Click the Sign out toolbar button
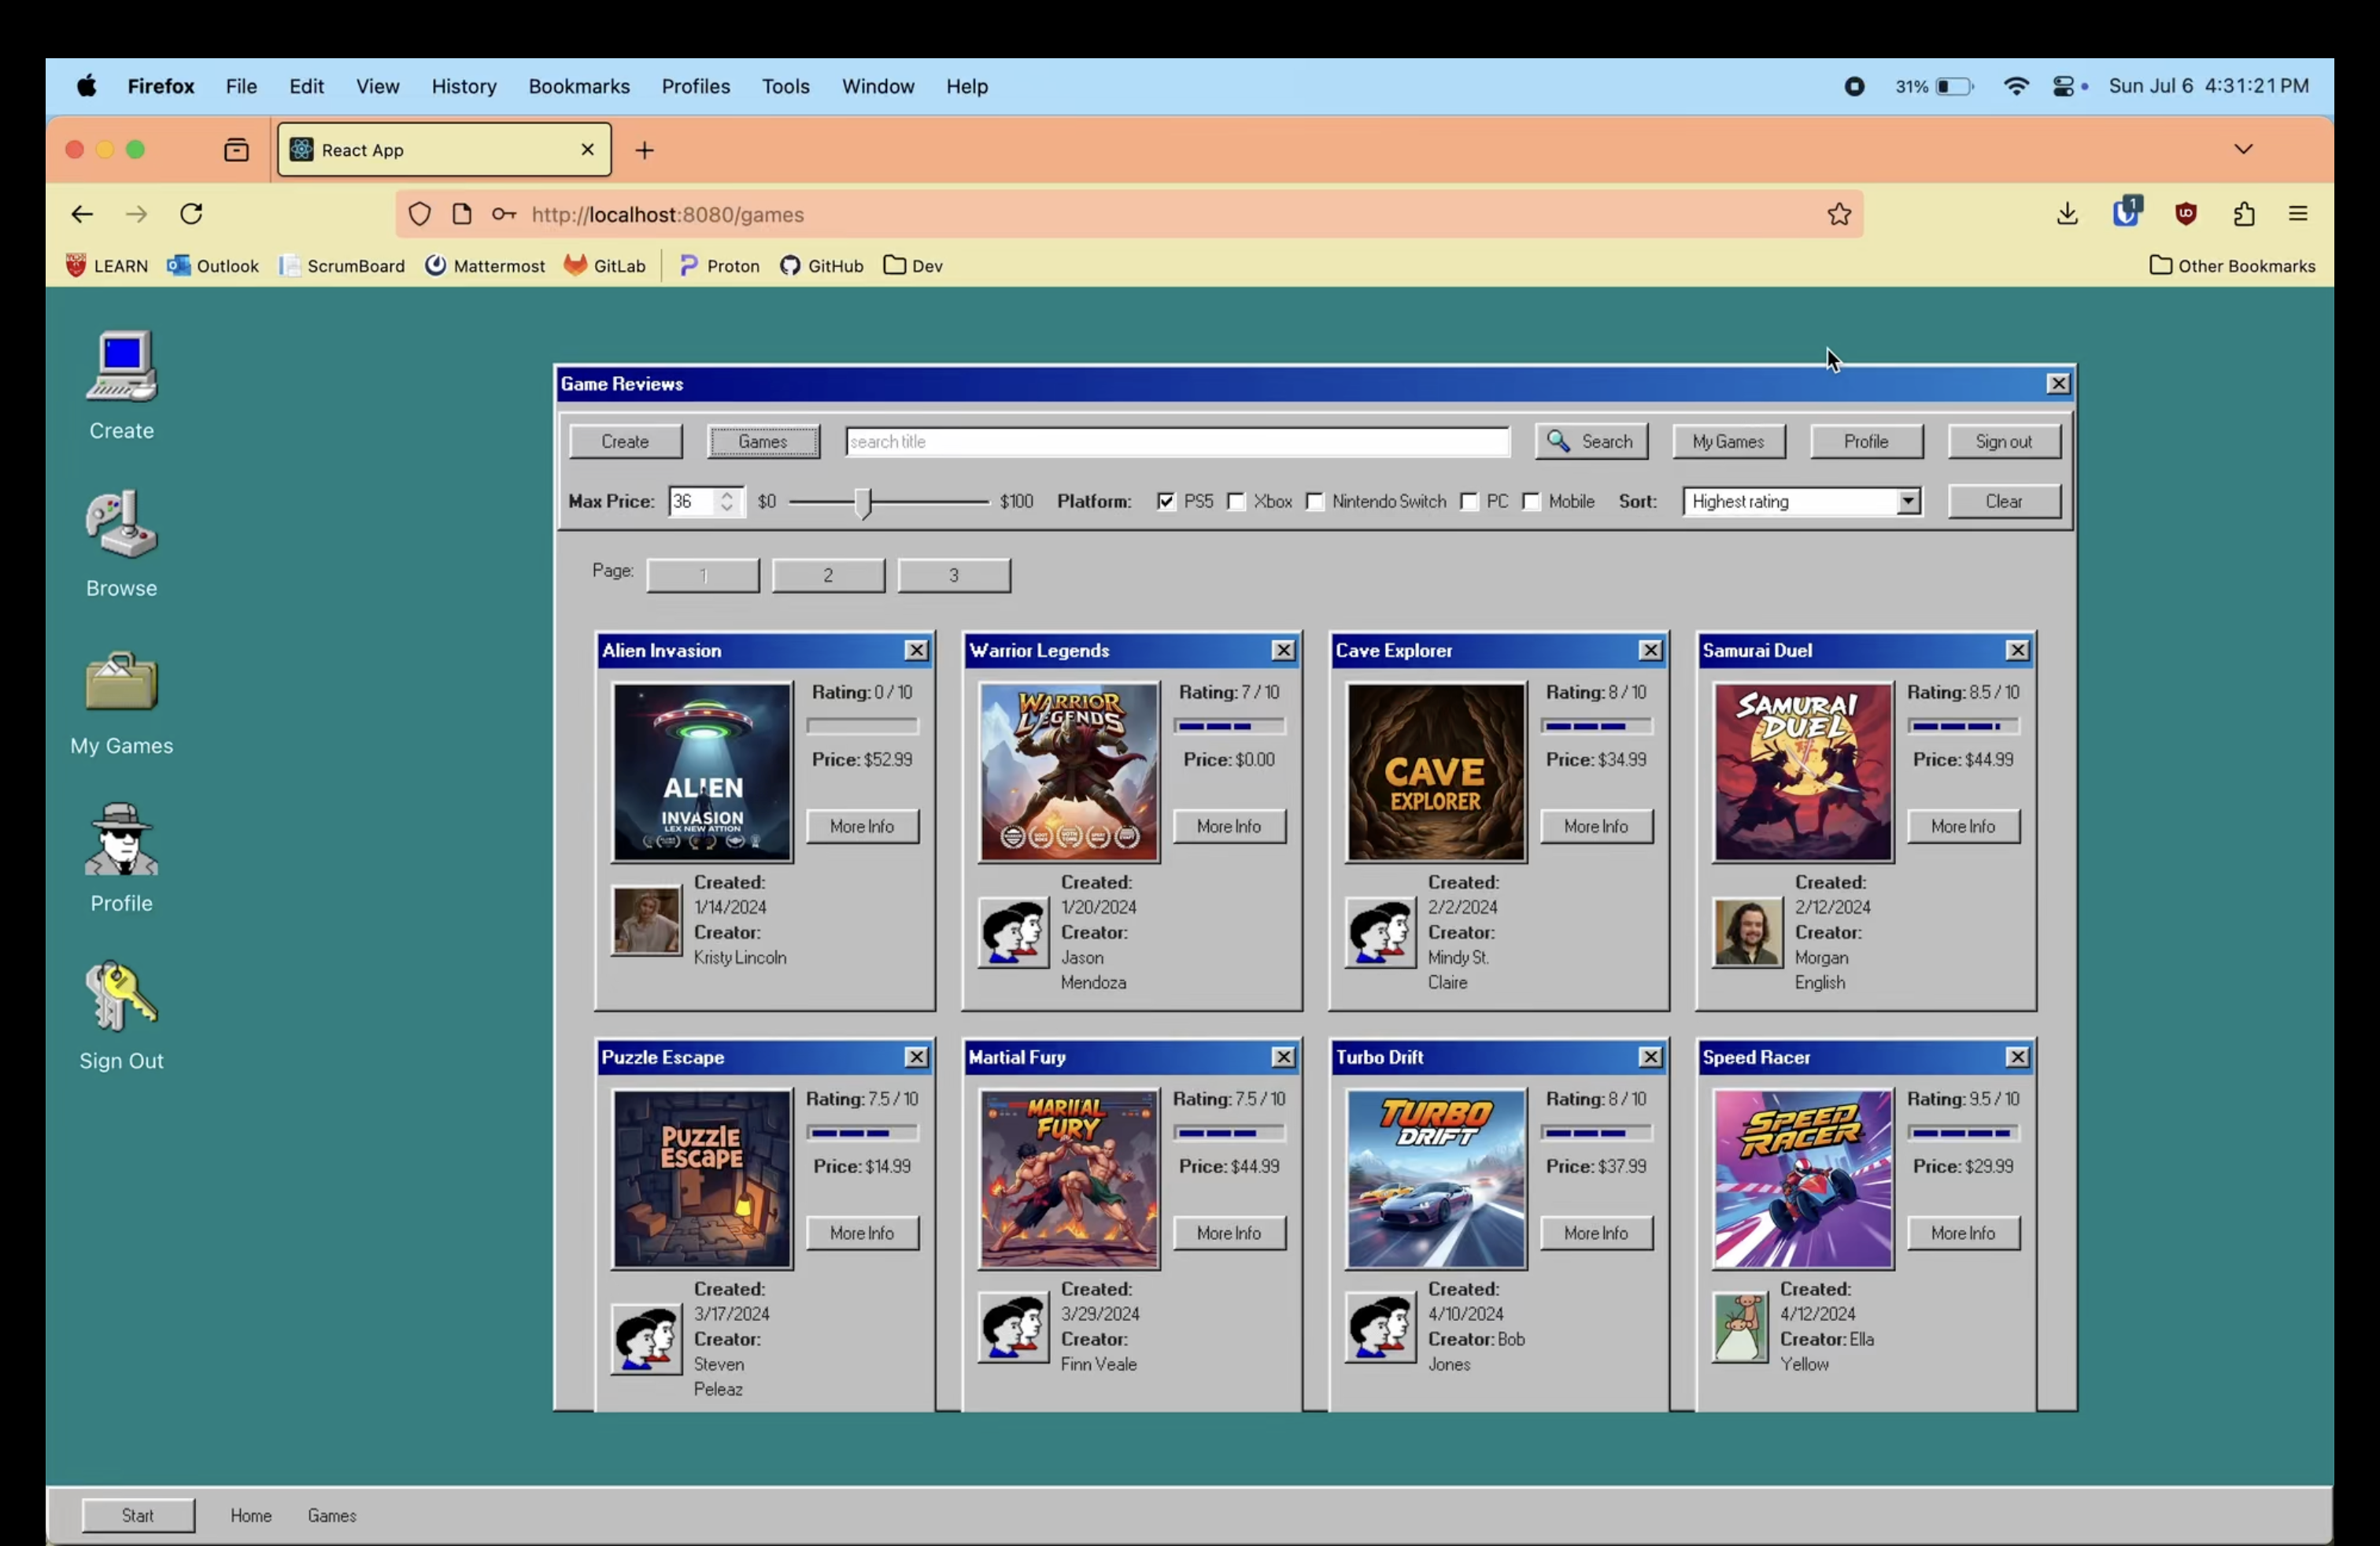 (x=2004, y=441)
